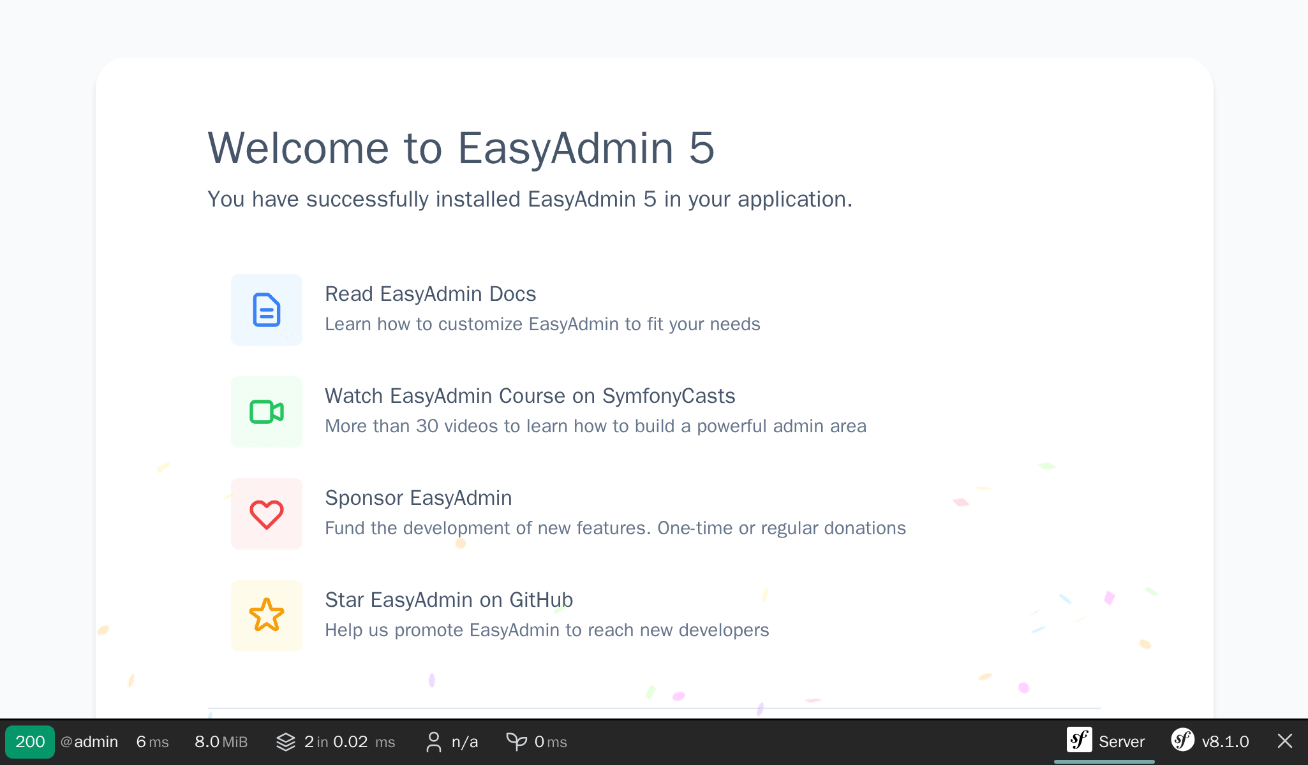Viewport: 1308px width, 765px height.
Task: Click the Twig sprout icon in toolbar
Action: [x=517, y=742]
